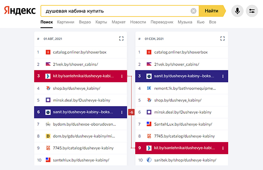The width and height of the screenshot is (263, 170).
Task: Open the Карты tab
Action: point(101,22)
